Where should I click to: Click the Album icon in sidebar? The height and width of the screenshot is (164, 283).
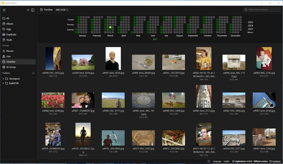4,24
